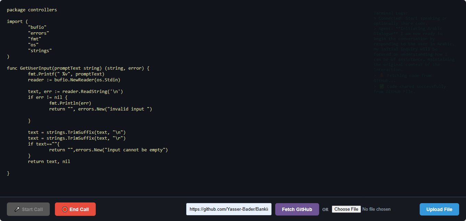Click the 'OR' separator text
Viewport: 466px width, 221px height.
click(325, 210)
